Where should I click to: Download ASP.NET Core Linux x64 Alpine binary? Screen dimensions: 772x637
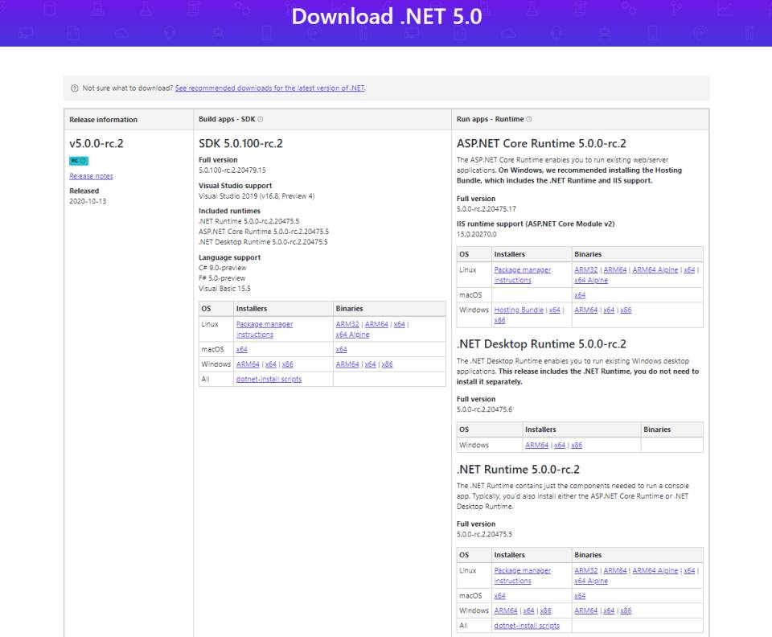click(591, 281)
